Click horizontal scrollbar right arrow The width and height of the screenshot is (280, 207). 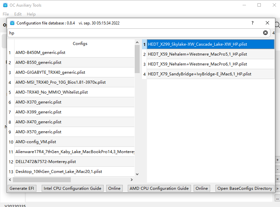click(132, 180)
